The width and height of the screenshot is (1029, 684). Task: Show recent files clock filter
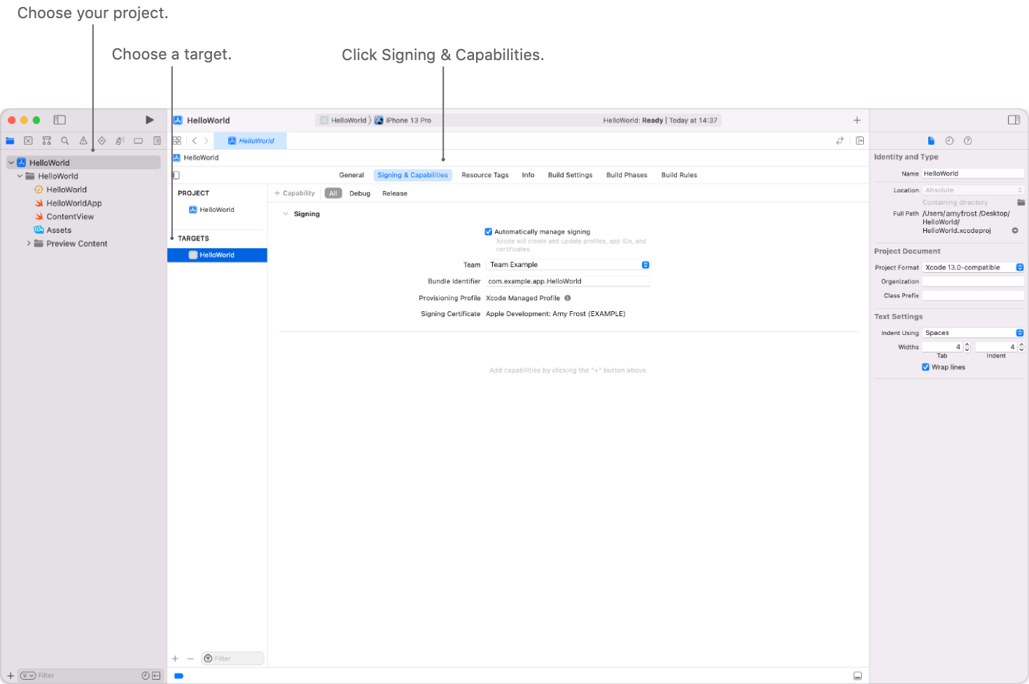pos(146,676)
